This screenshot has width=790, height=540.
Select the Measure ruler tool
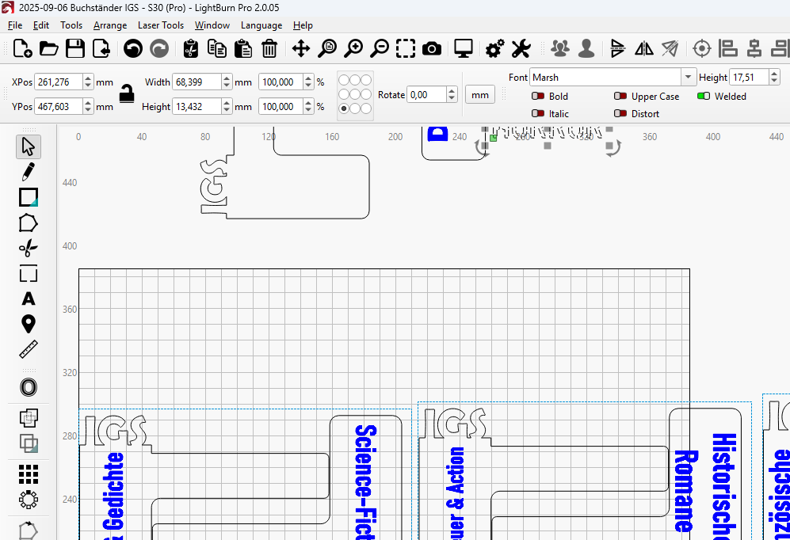(29, 349)
